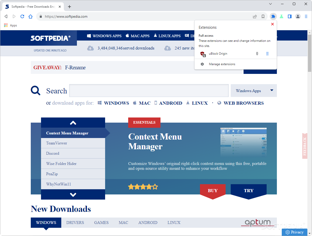This screenshot has height=236, width=312.
Task: Open uBlock Origin more options menu
Action: [267, 54]
